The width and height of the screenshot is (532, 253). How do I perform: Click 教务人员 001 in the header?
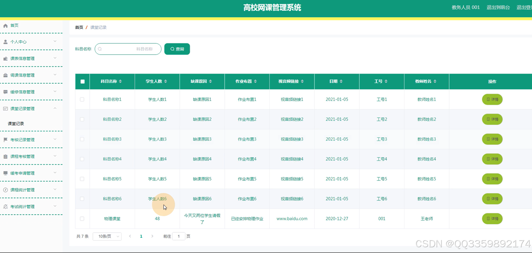(x=466, y=7)
